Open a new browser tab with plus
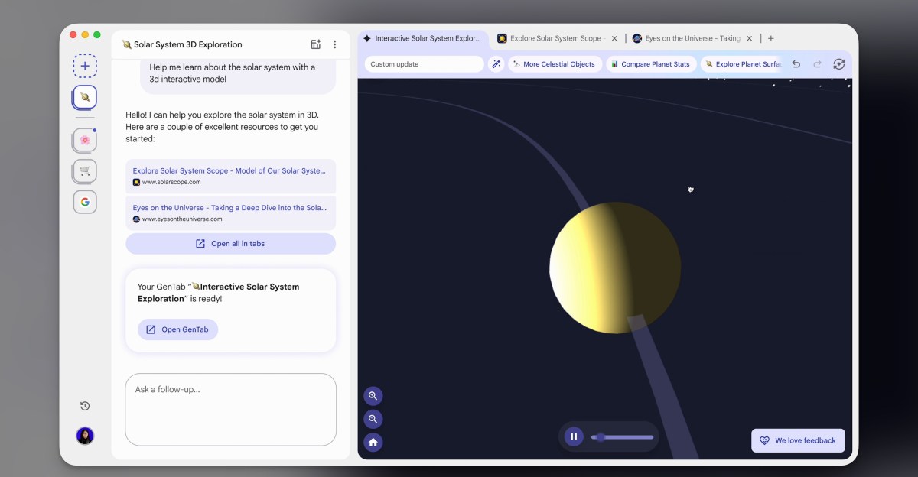This screenshot has height=477, width=918. tap(771, 37)
